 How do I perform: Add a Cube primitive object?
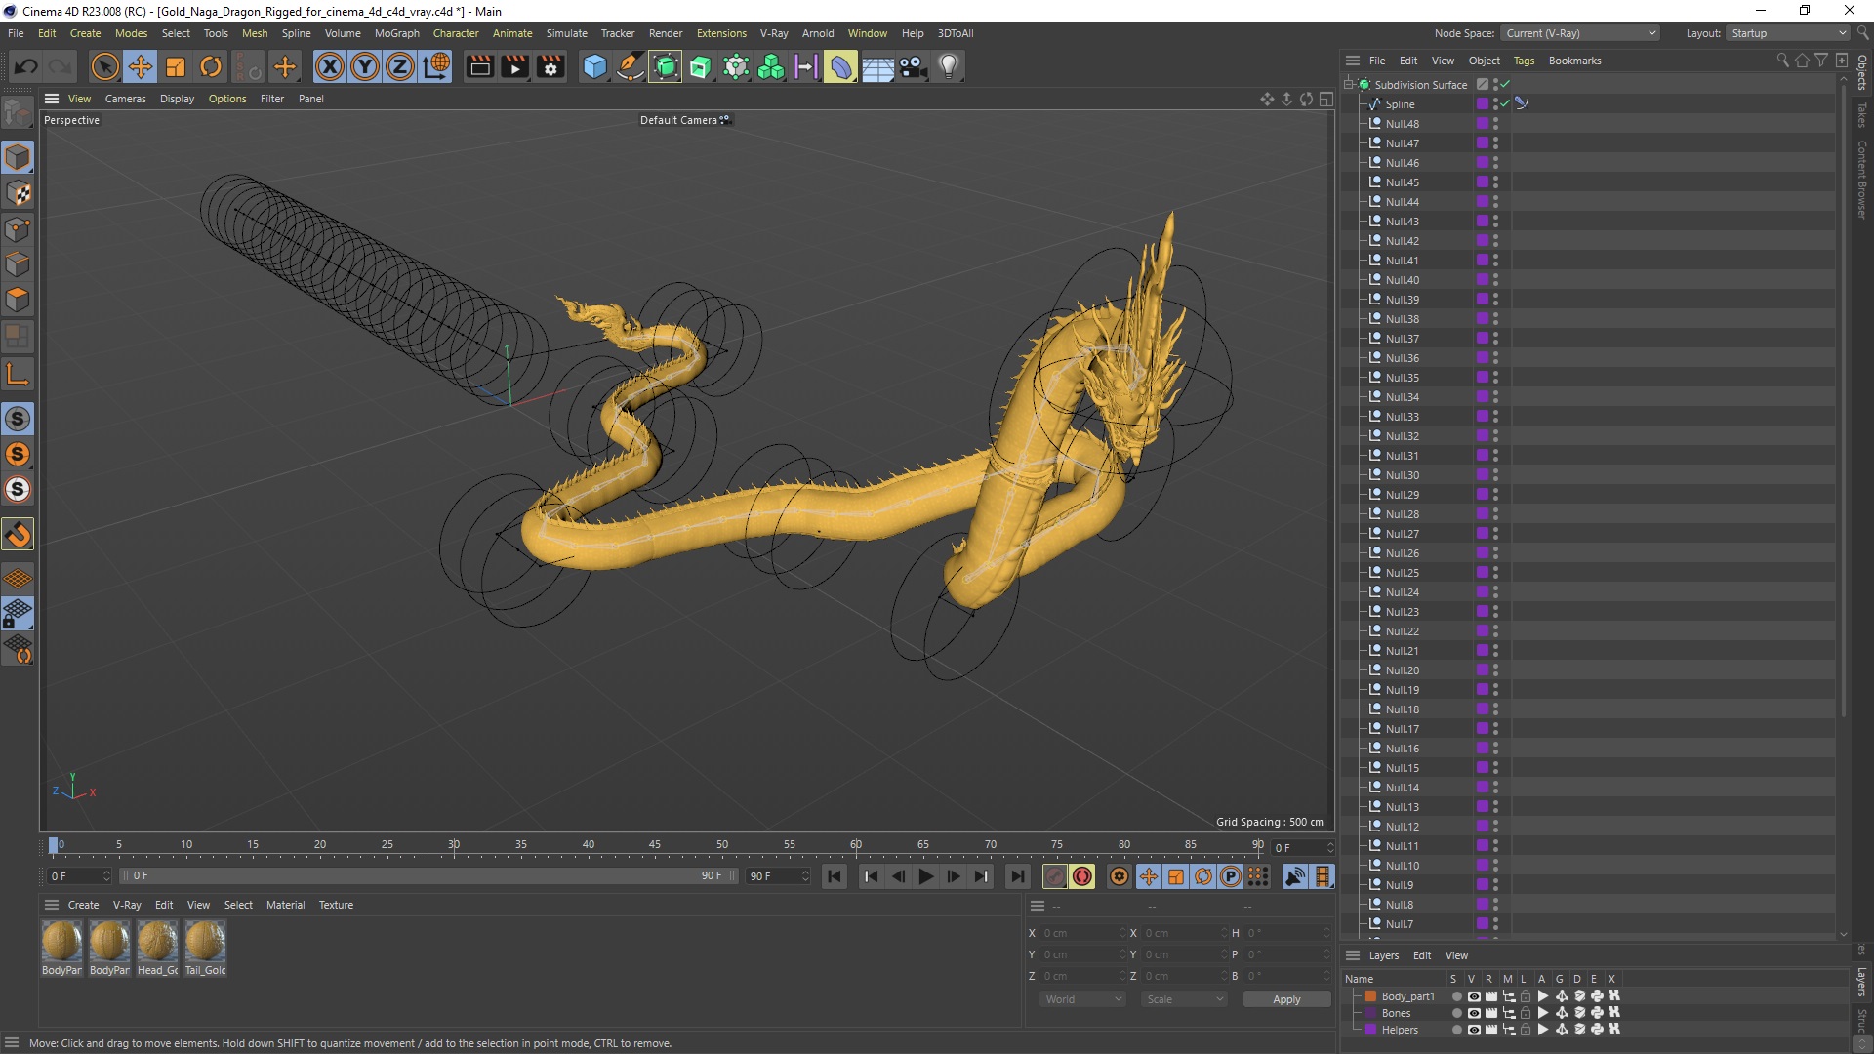pyautogui.click(x=594, y=66)
